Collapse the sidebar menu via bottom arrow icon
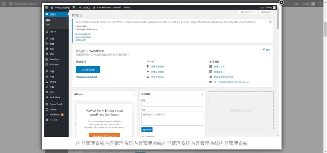Screen dimensions: 327x153 point(47,120)
